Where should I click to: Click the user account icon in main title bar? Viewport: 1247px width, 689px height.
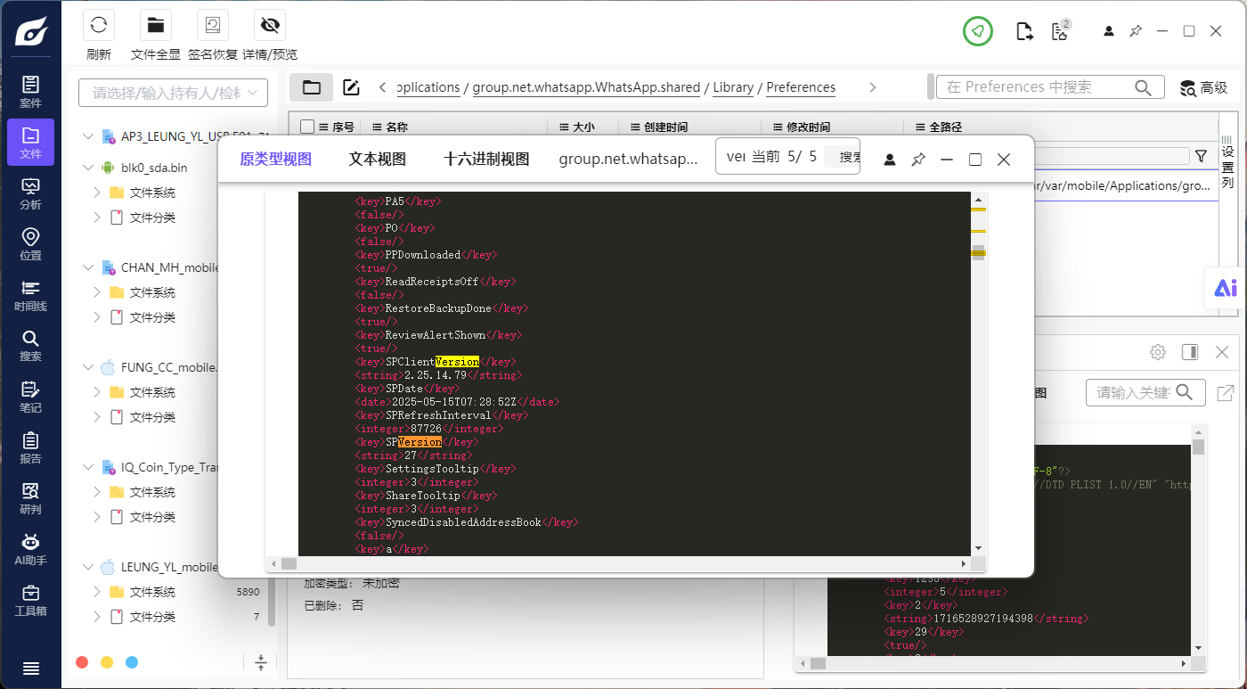pos(1109,31)
